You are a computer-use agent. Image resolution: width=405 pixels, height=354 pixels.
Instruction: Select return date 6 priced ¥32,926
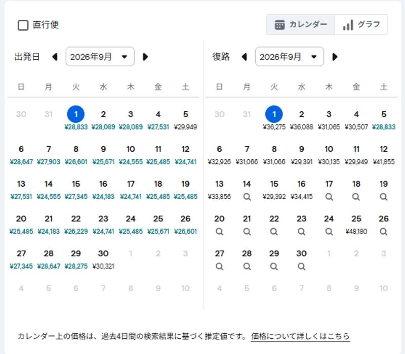[x=220, y=154]
